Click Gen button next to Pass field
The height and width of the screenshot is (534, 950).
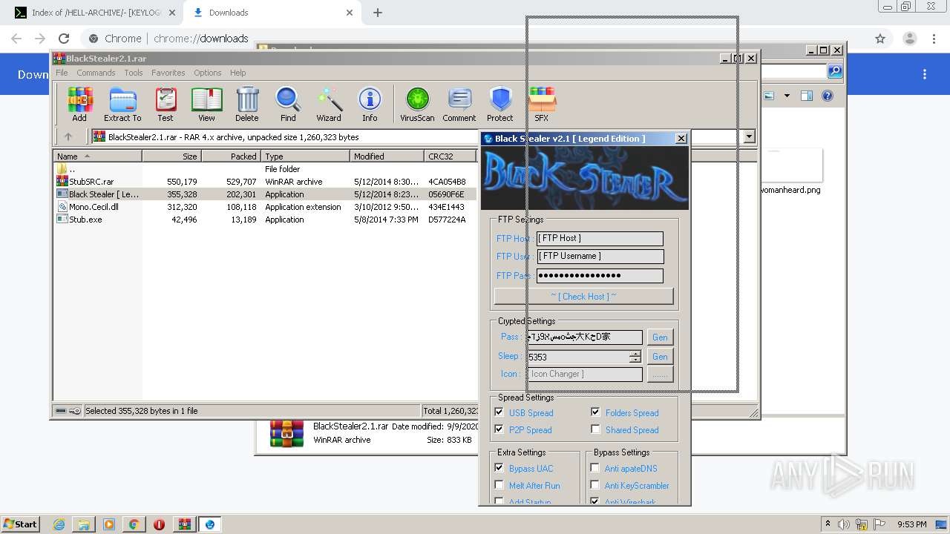point(660,337)
